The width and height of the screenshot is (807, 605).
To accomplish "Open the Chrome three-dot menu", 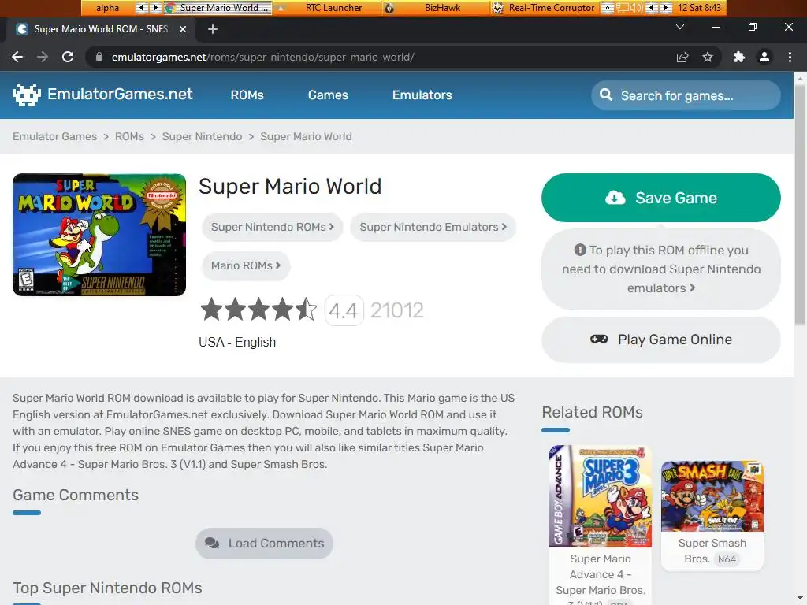I will [790, 57].
